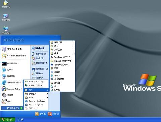The width and height of the screenshot is (161, 122).
Task: Expand the highlighted 附件 submenu arrow
Action: coord(48,90)
